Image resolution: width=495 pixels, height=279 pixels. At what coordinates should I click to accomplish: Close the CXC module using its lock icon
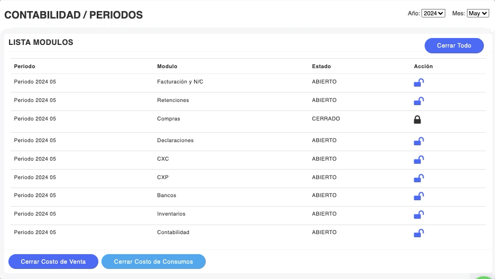click(x=418, y=160)
